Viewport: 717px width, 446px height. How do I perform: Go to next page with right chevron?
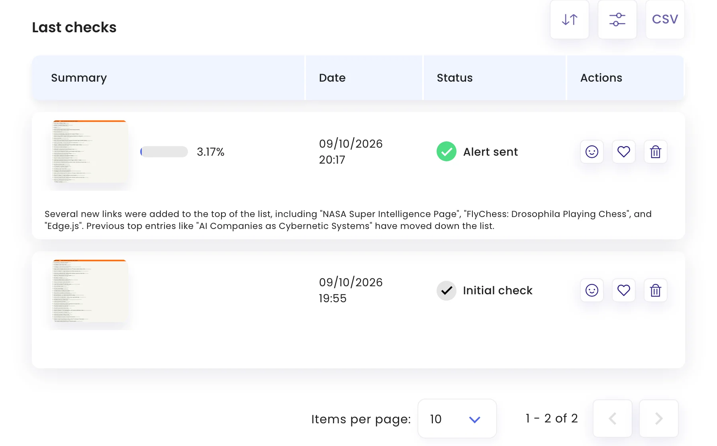659,419
